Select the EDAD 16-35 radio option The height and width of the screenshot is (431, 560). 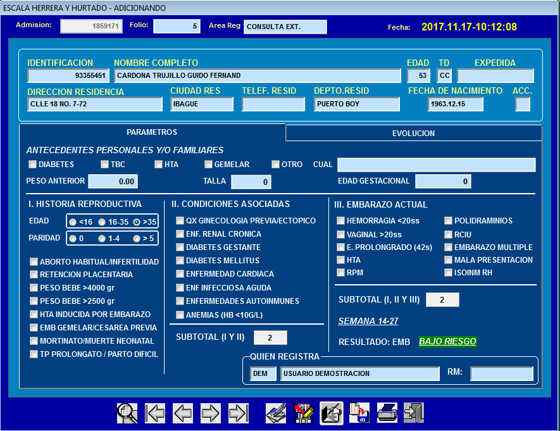102,222
